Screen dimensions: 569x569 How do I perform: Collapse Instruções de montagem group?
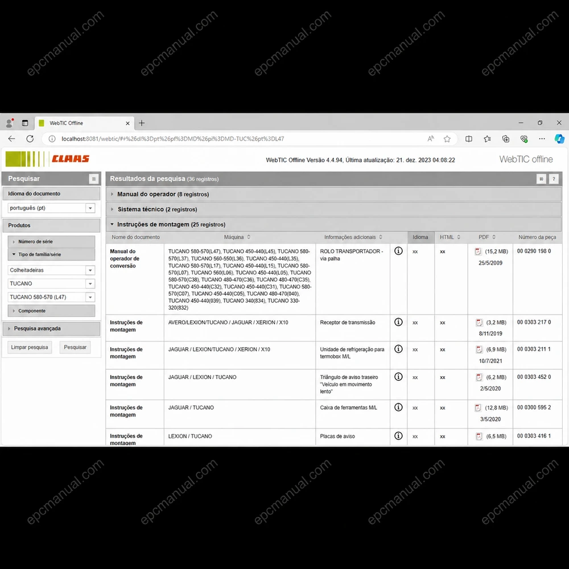pos(333,224)
